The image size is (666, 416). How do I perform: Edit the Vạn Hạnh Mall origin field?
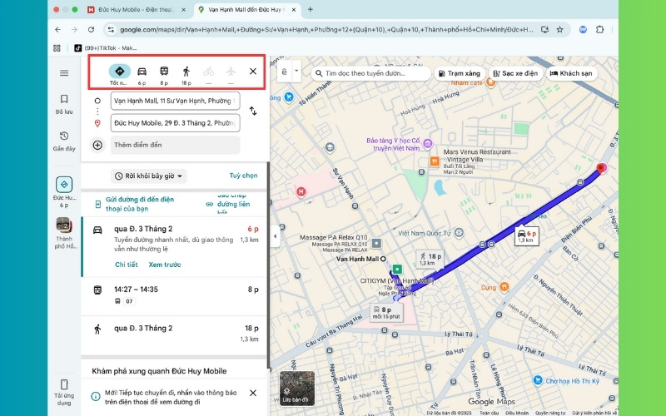click(x=175, y=101)
